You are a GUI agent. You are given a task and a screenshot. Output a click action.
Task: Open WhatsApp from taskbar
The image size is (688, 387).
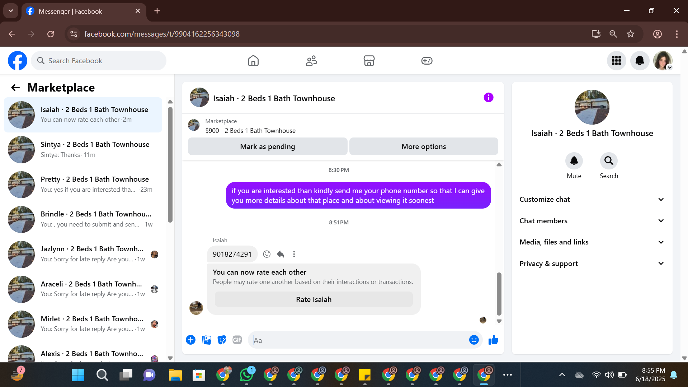(x=246, y=375)
